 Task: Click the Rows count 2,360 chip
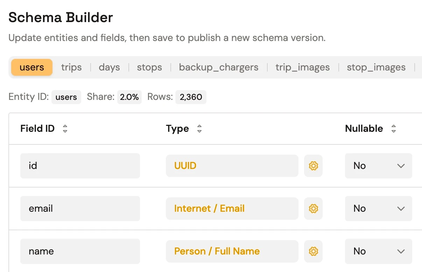(x=191, y=97)
